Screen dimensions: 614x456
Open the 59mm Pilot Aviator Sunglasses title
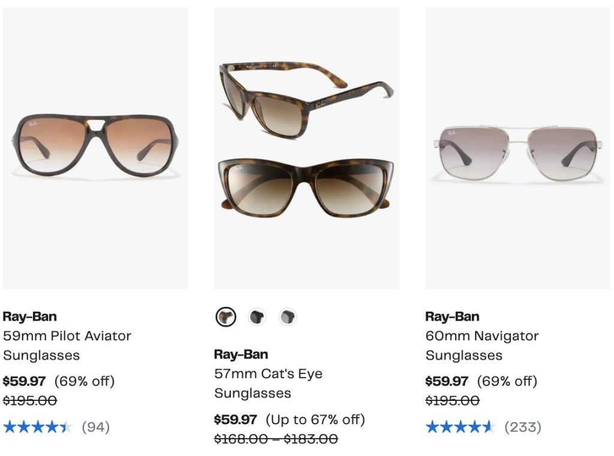coord(67,345)
